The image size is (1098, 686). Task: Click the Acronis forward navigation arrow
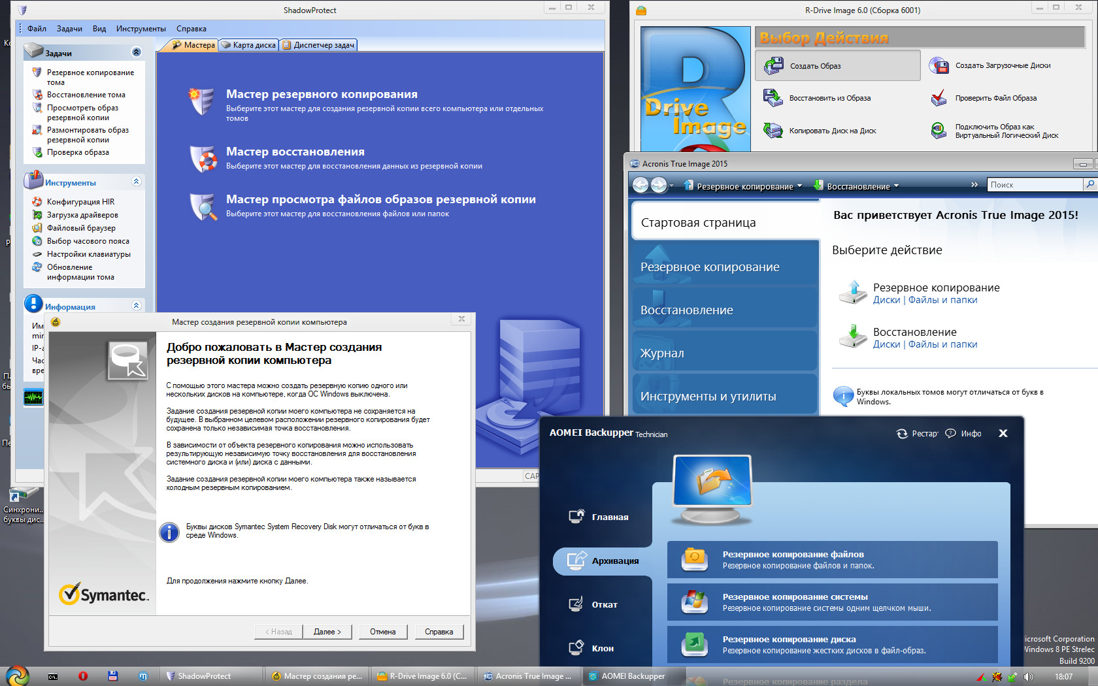pos(658,186)
